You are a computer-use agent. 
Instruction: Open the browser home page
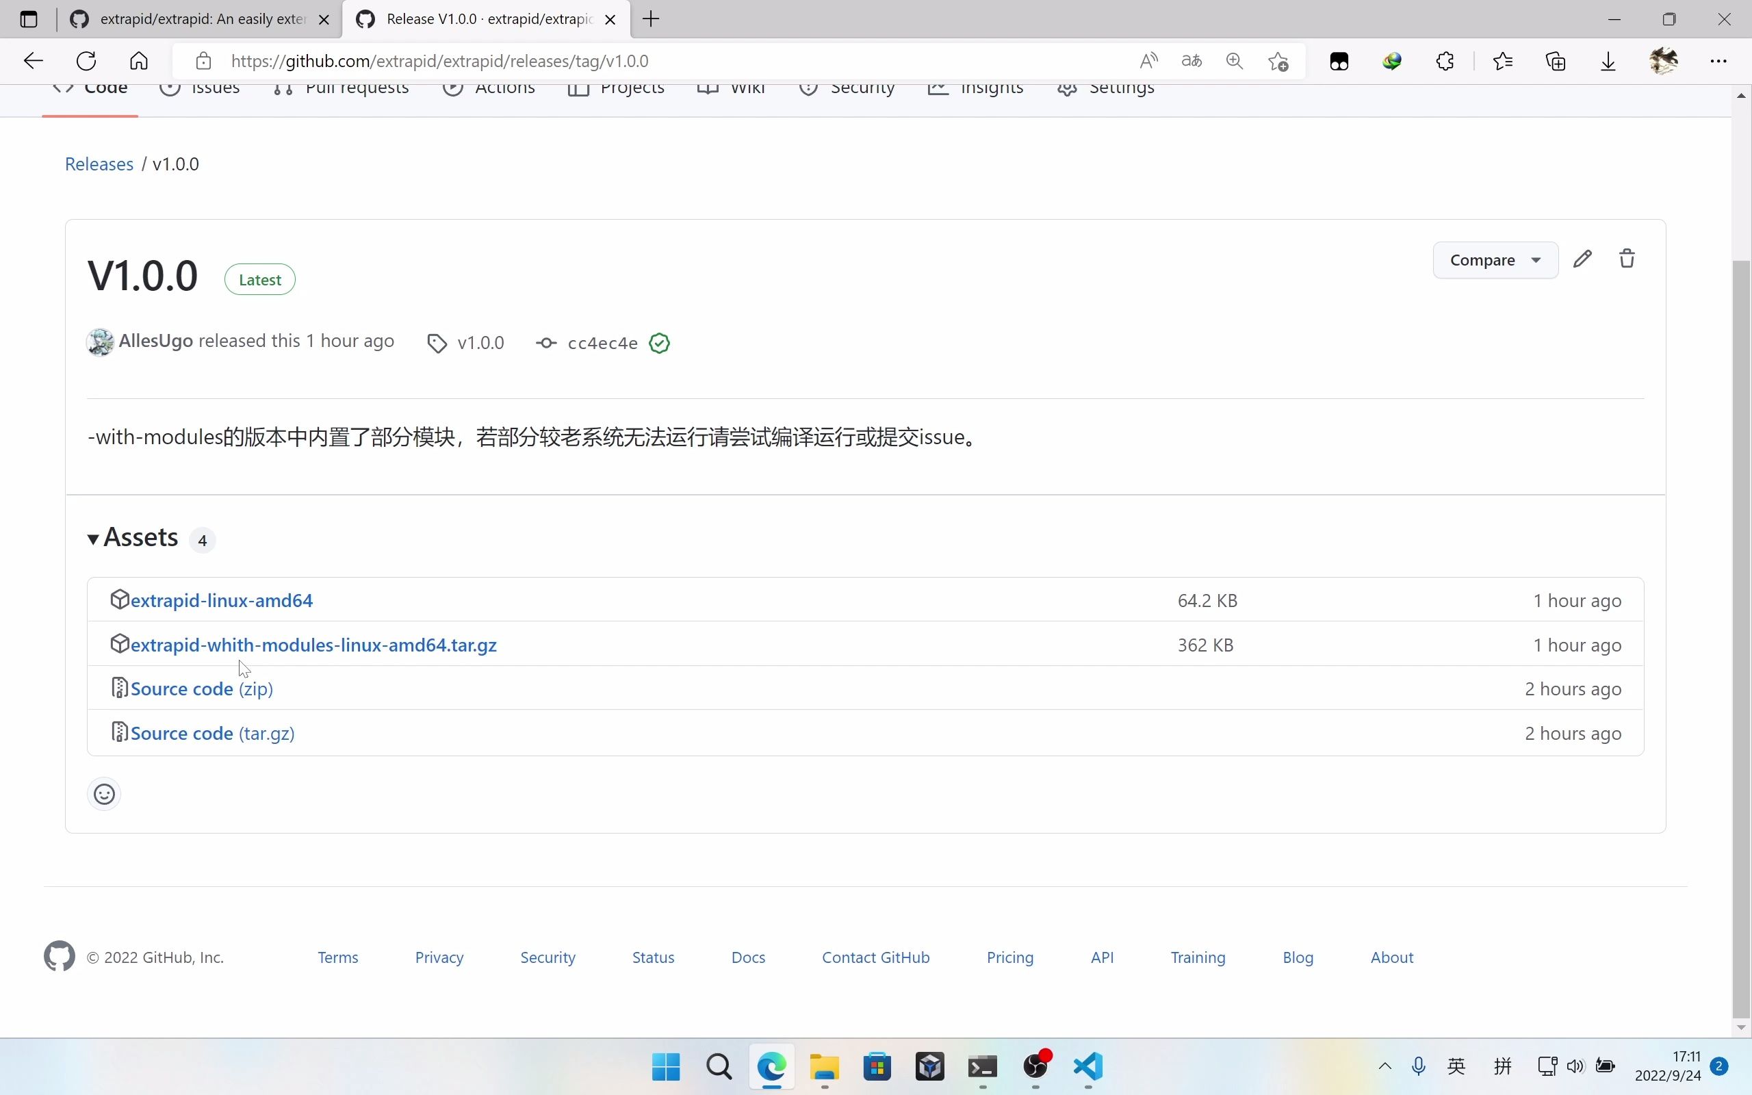click(139, 61)
